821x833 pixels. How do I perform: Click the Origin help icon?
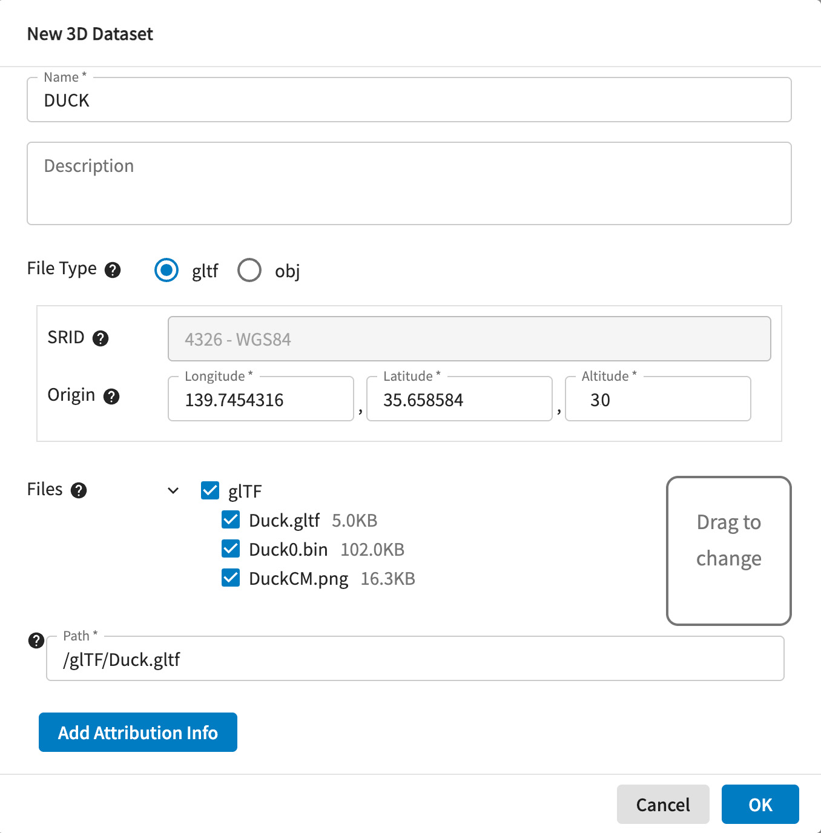tap(111, 397)
